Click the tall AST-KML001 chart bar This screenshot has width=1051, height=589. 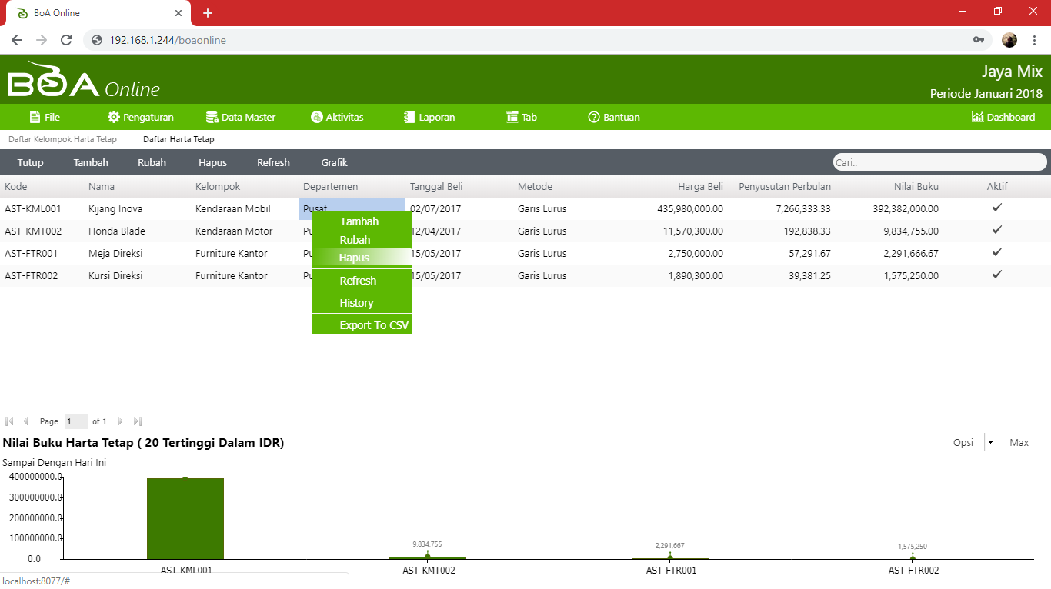click(x=185, y=517)
